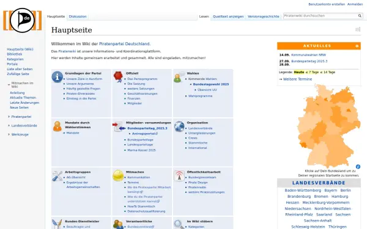The image size is (367, 229).
Task: Open Baden-Württemberg Landesverband link
Action: pyautogui.click(x=303, y=191)
